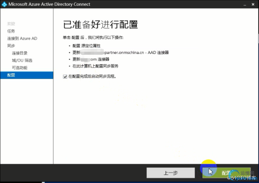Click 配置 源定位属性 bullet text
259x183 pixels.
86,46
